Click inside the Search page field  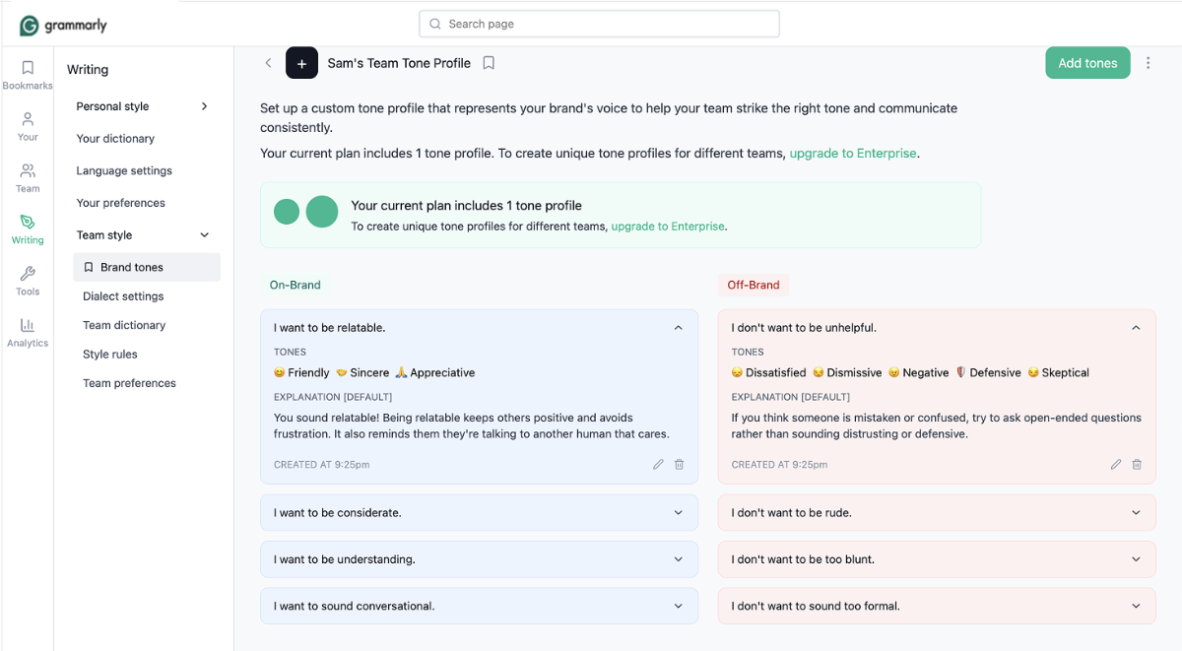click(x=599, y=23)
